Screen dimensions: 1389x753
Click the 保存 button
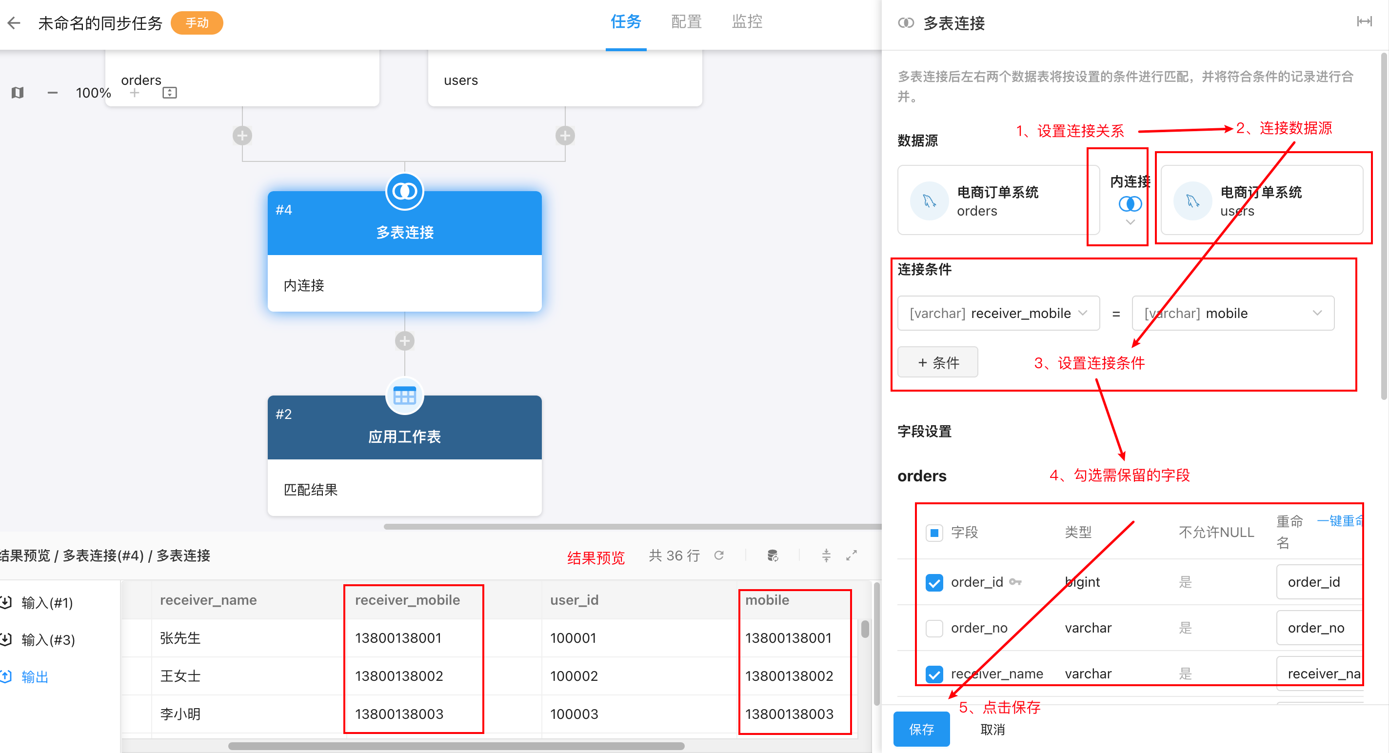(x=921, y=729)
